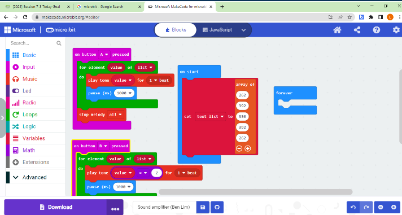Go back in browser history
This screenshot has height=215, width=402.
tap(6, 17)
